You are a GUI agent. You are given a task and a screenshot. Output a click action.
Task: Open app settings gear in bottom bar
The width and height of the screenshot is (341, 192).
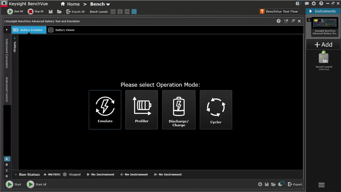pos(260,184)
